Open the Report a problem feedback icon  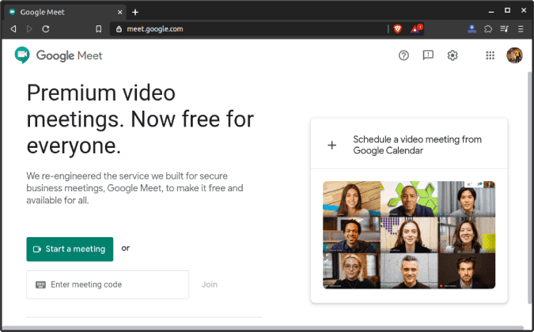428,55
